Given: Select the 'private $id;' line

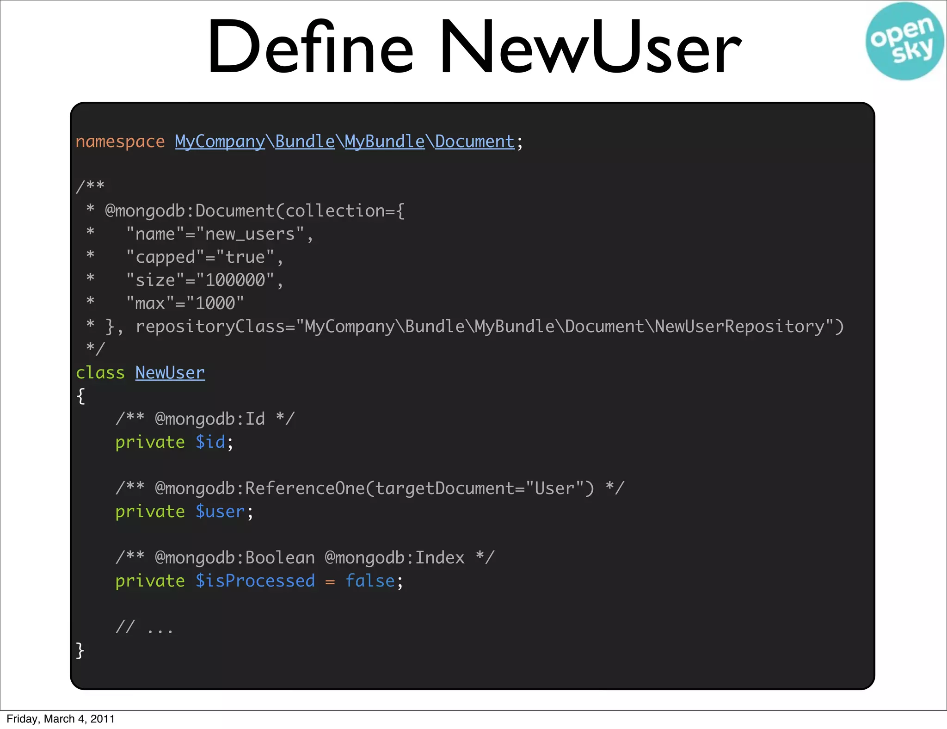Looking at the screenshot, I should [174, 442].
